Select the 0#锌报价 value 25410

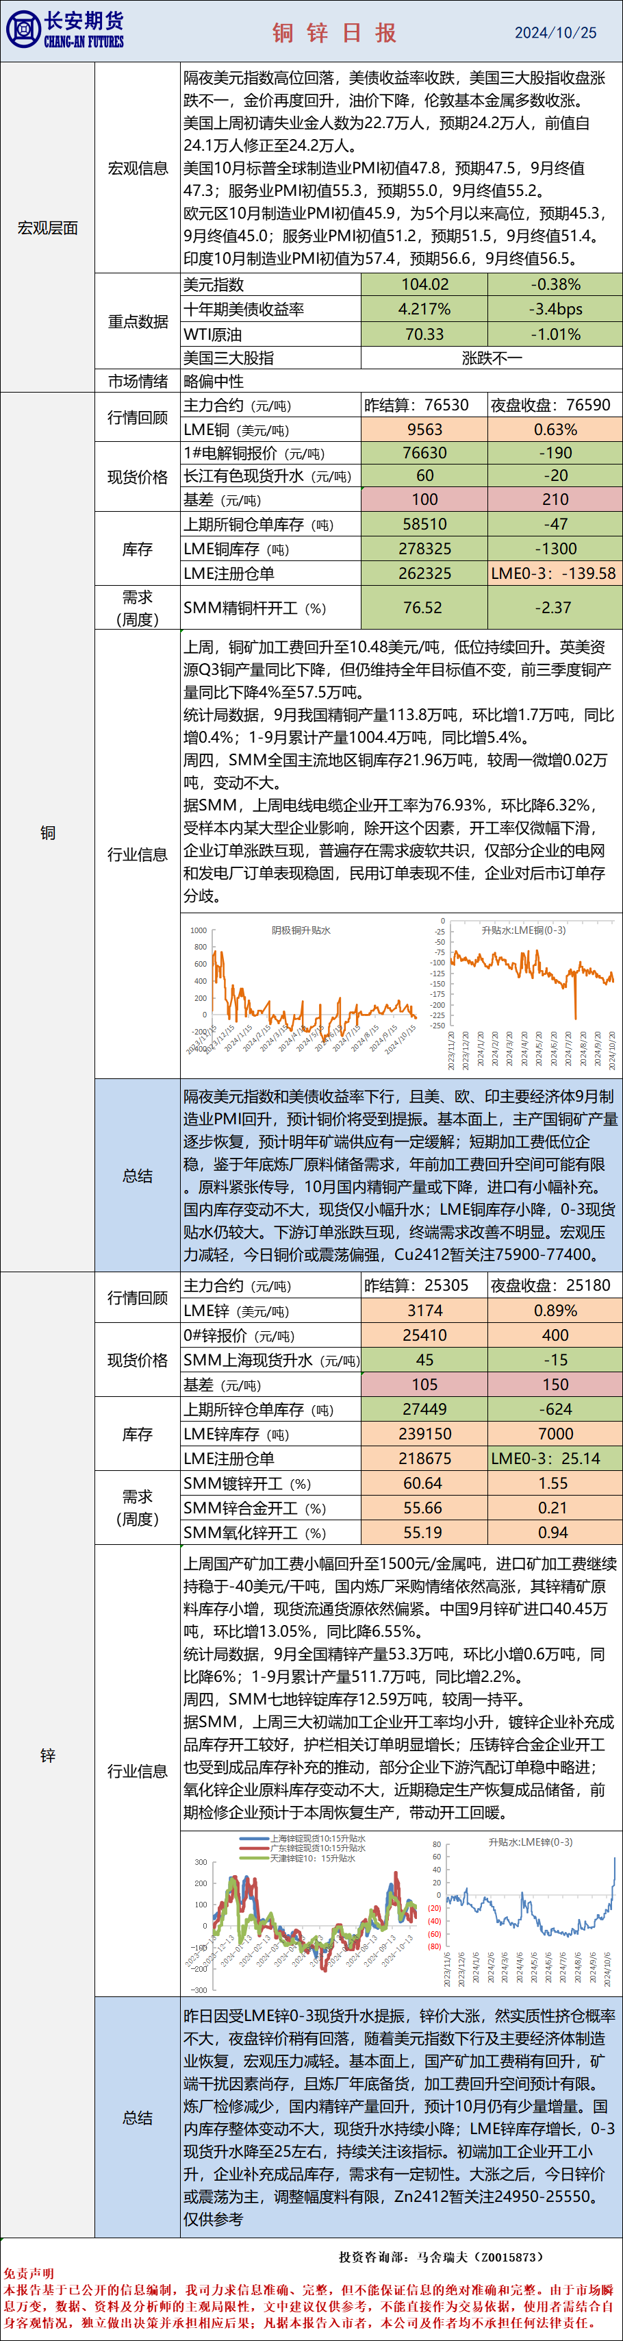click(424, 1335)
